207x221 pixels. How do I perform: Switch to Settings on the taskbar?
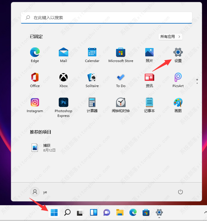point(159,212)
